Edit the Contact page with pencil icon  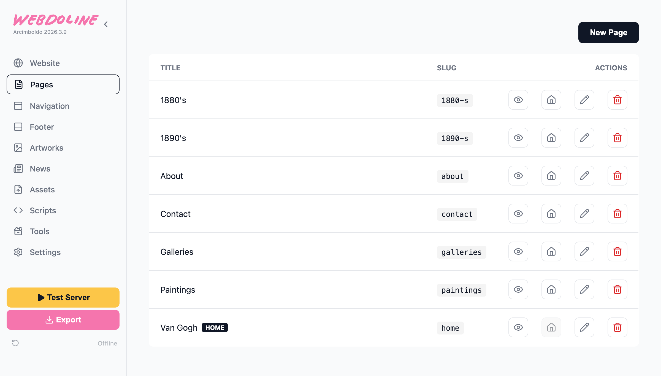584,214
